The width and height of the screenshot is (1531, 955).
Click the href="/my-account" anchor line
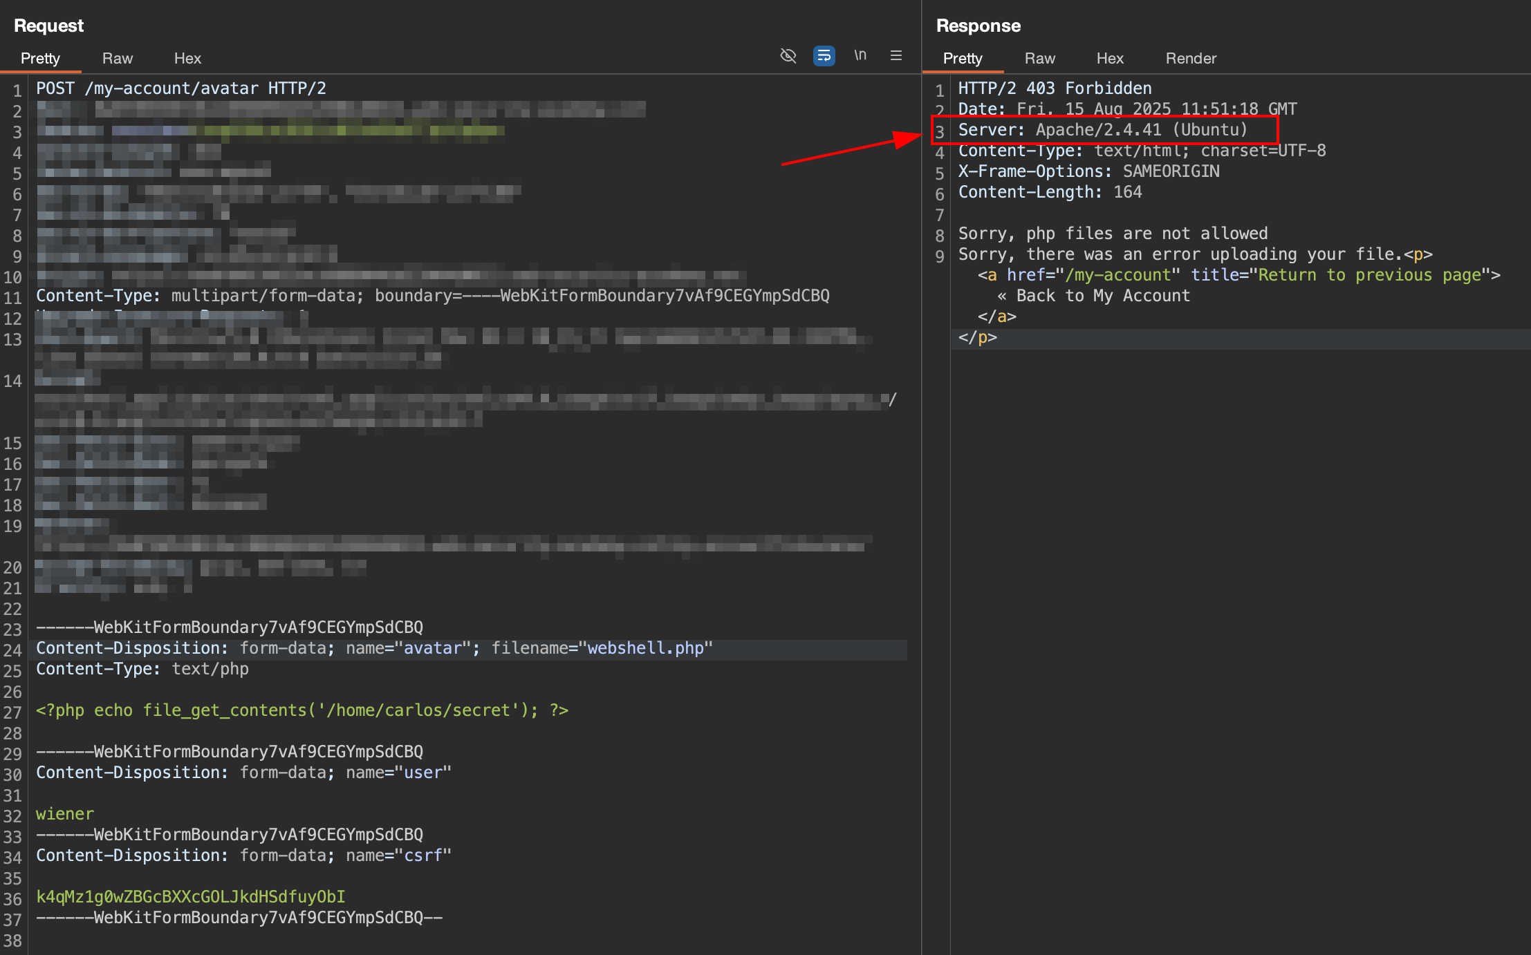tap(1239, 275)
